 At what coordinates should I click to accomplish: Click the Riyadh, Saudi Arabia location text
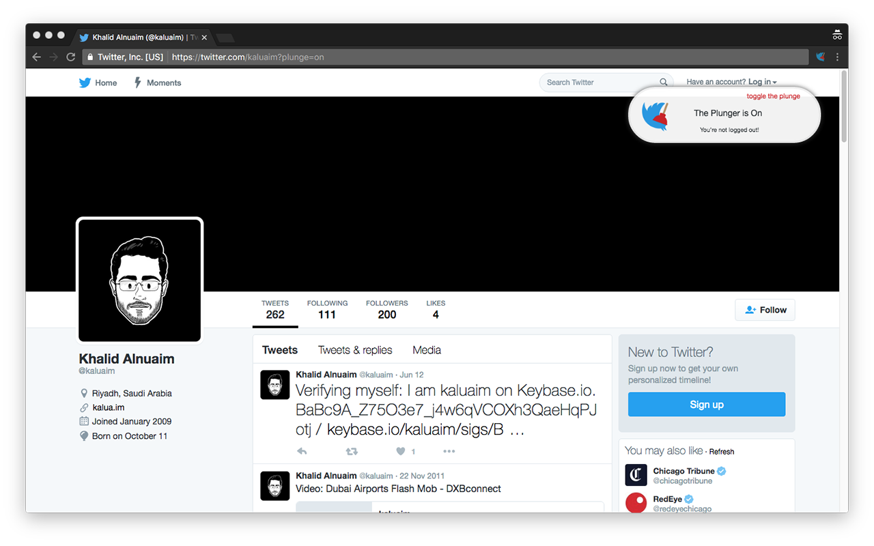132,393
